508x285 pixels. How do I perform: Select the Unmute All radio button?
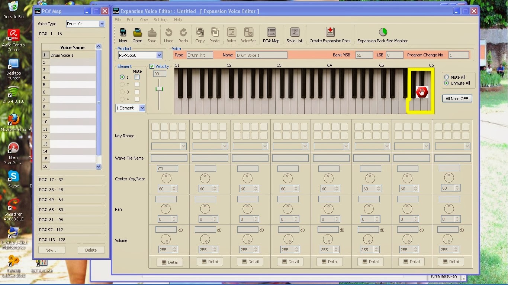(447, 83)
